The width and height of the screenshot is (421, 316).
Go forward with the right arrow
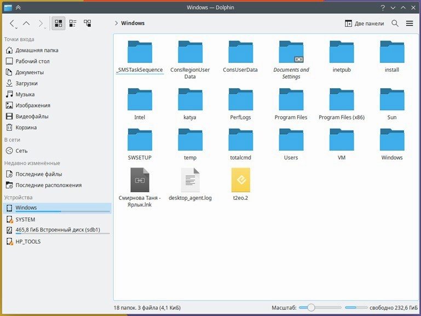[41, 24]
